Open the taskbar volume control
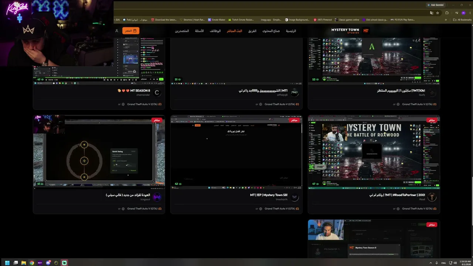 [x=455, y=263]
